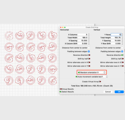Screen dimensions: 125x120
Task: Click the Y Row Shift field
Action: tap(116, 43)
